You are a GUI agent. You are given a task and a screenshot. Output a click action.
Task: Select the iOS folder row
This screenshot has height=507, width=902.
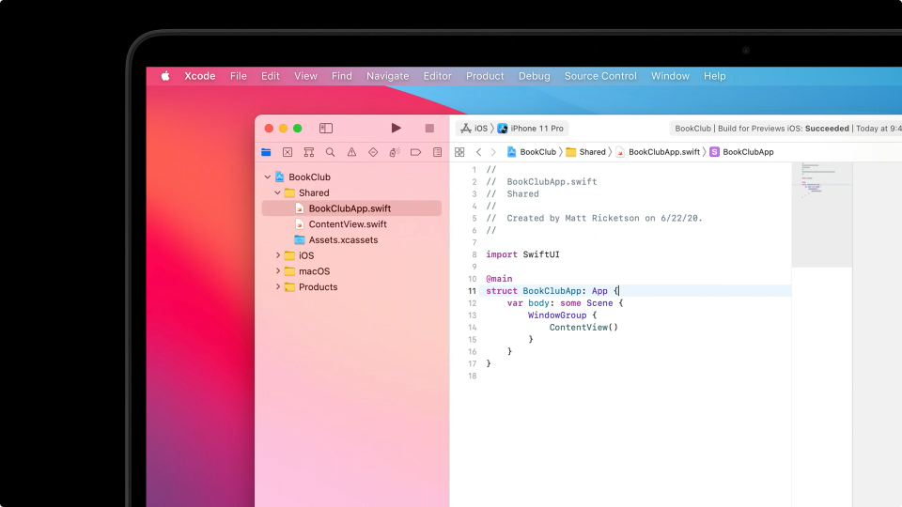tap(352, 255)
